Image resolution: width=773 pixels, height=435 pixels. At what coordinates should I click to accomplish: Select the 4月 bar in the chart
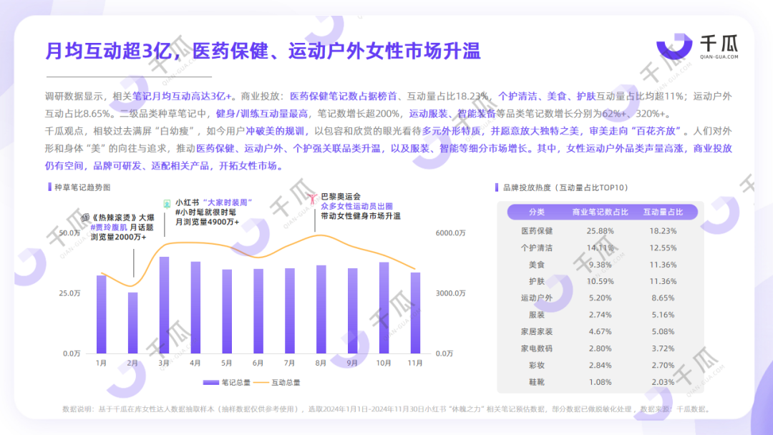point(195,308)
